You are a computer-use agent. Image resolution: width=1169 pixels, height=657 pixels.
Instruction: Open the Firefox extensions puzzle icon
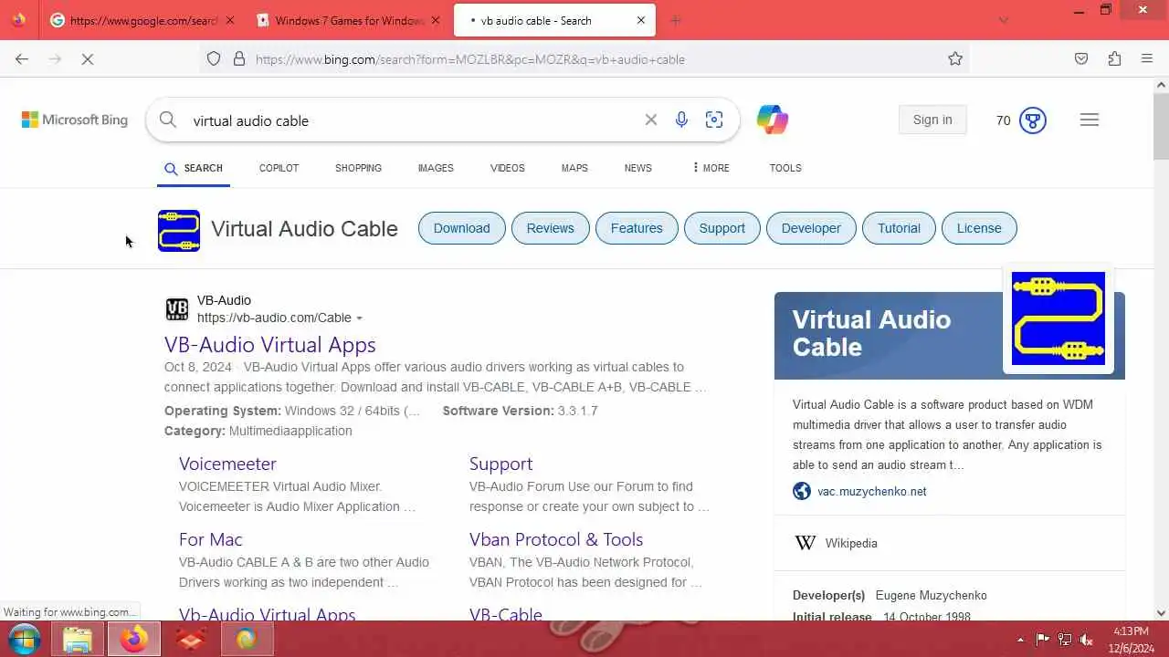coord(1114,59)
